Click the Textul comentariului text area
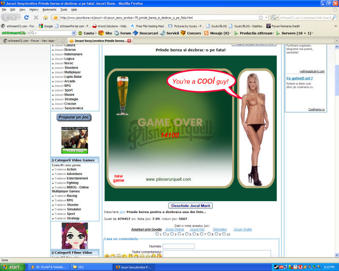 217,254
